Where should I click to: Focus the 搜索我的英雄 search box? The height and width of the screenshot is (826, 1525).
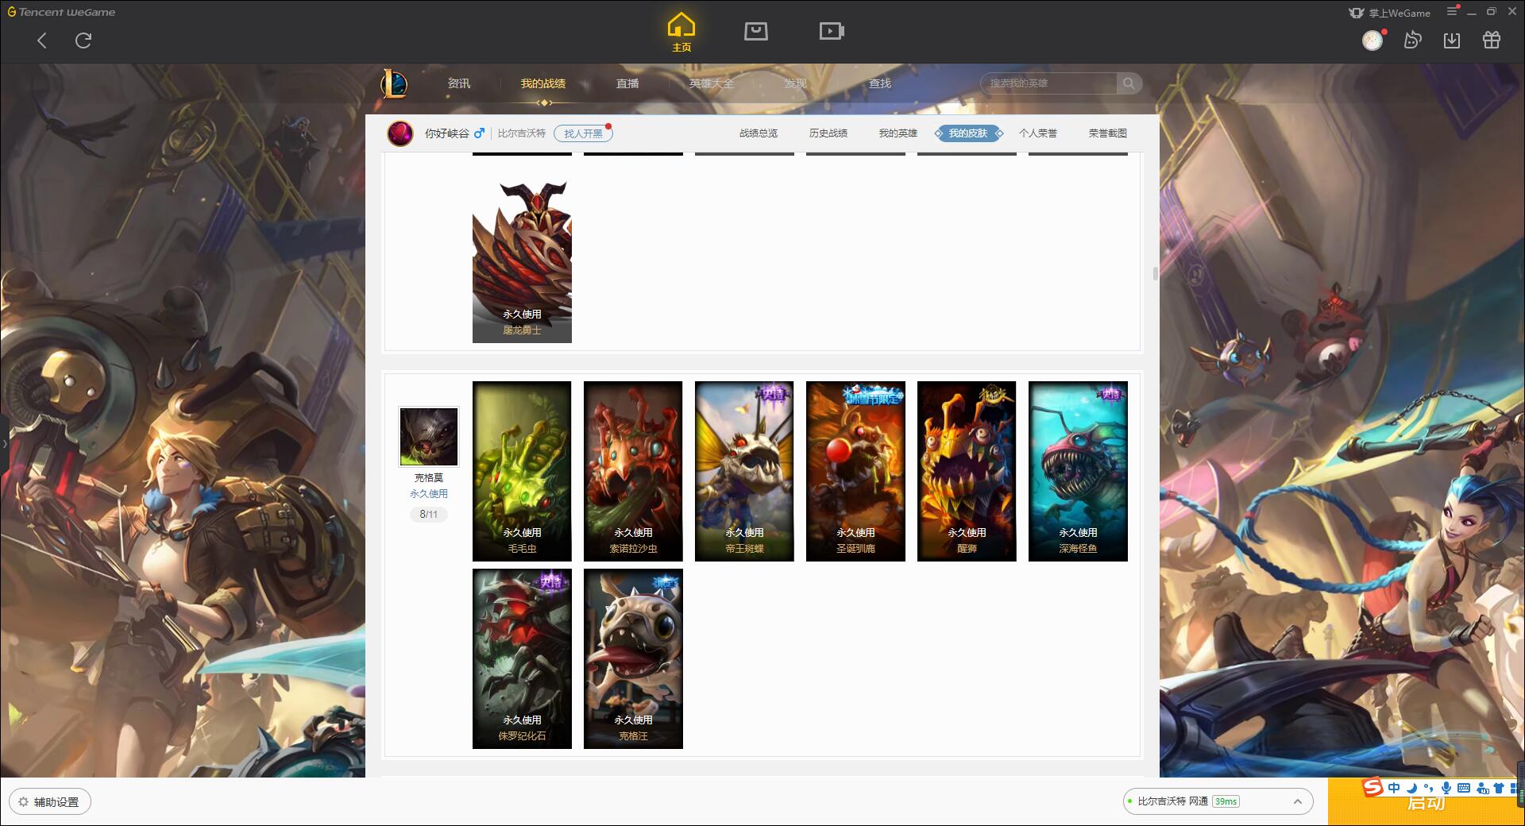pos(1049,83)
